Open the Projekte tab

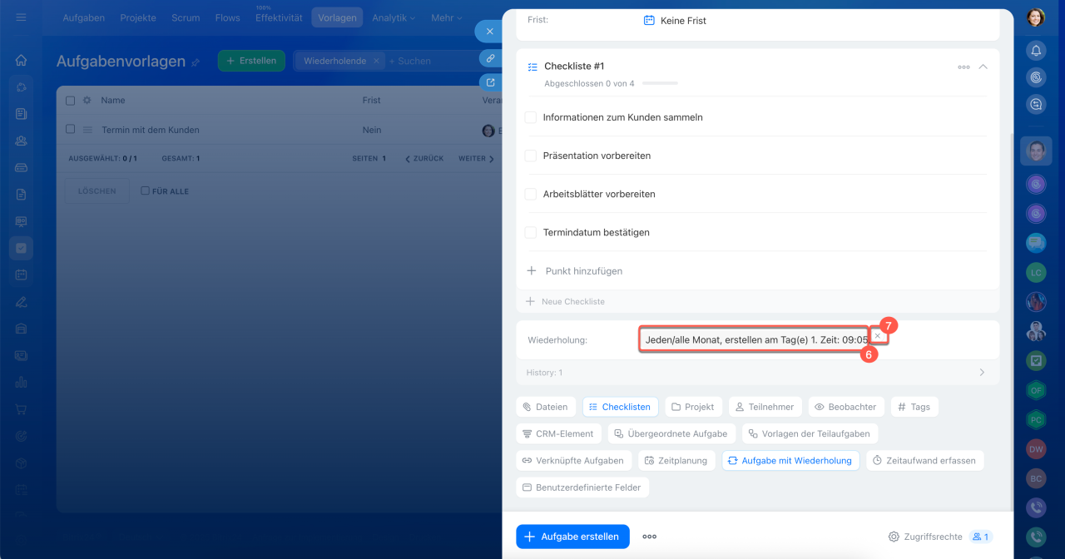click(x=138, y=17)
